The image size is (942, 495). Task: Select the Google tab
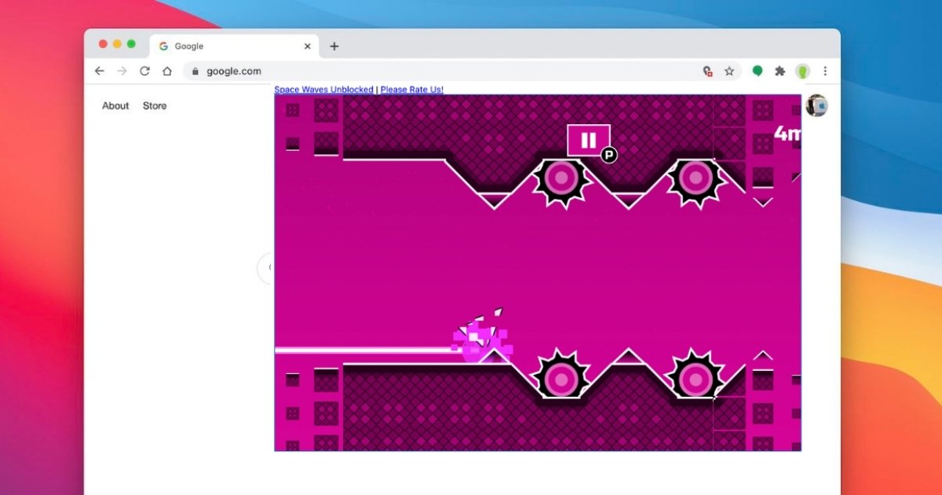point(234,46)
